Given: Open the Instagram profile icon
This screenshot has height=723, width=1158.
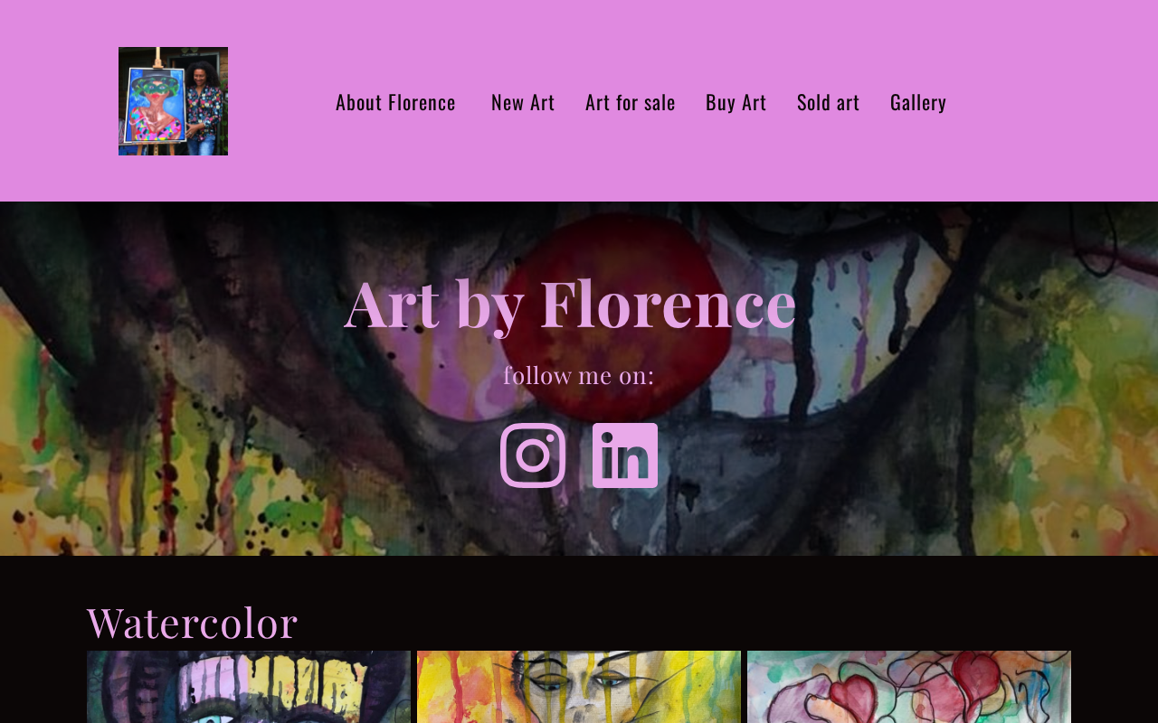Looking at the screenshot, I should (533, 455).
